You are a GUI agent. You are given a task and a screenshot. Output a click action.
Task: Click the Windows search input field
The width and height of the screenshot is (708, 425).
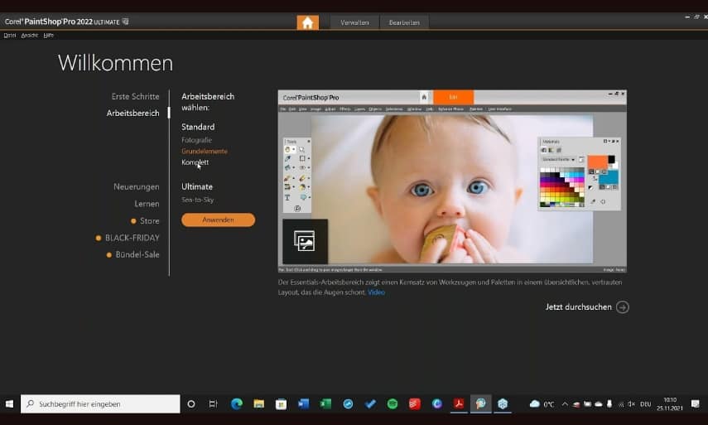pos(99,404)
